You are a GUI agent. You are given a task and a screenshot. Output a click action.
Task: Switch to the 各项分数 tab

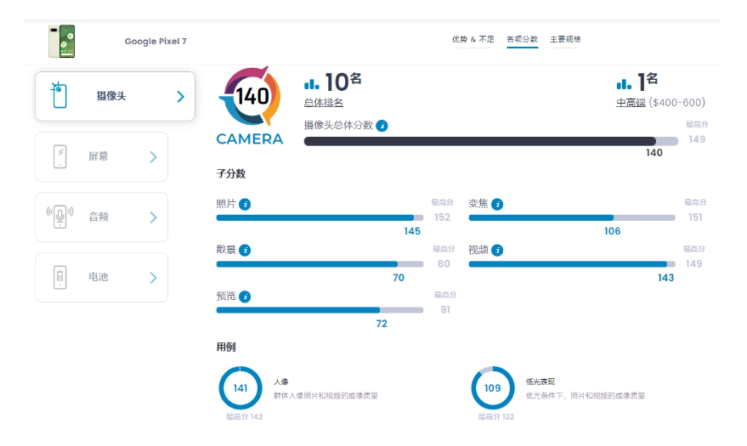click(x=522, y=39)
